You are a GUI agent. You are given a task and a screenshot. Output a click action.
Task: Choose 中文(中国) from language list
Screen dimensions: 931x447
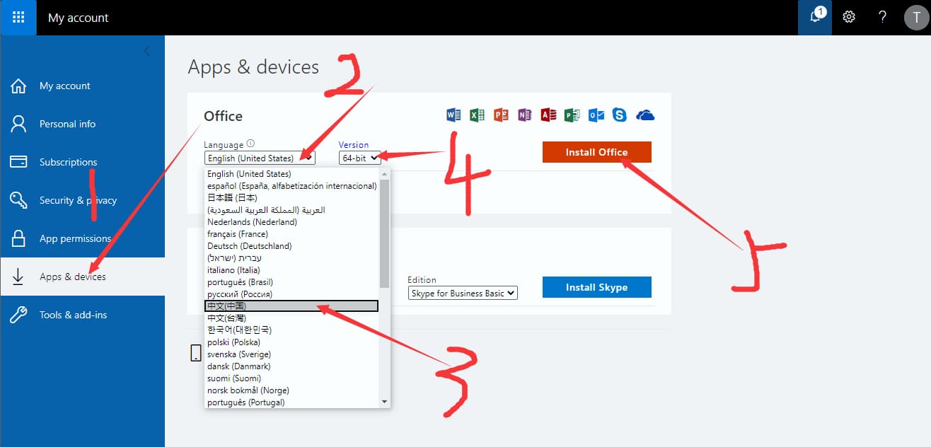pos(291,306)
